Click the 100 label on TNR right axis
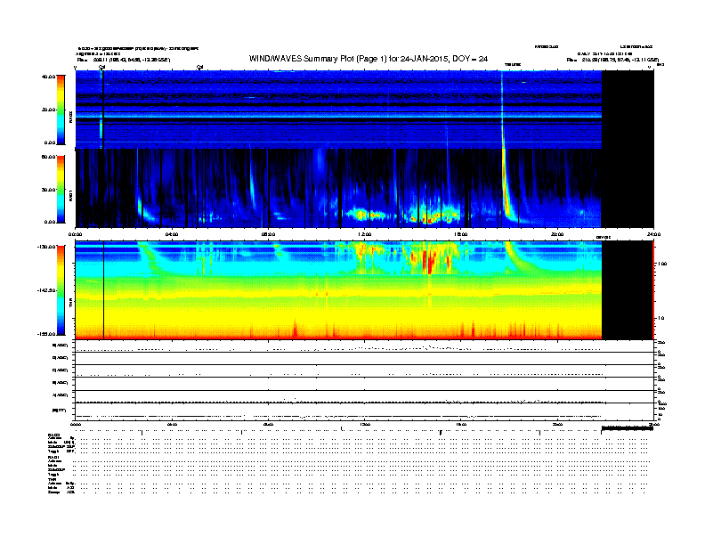This screenshot has width=705, height=545. tap(662, 264)
